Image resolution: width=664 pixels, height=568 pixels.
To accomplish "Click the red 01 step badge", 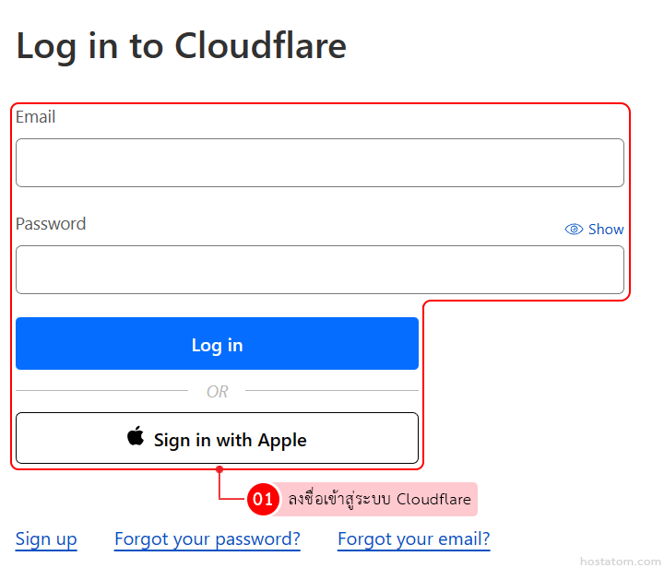I will pyautogui.click(x=263, y=500).
